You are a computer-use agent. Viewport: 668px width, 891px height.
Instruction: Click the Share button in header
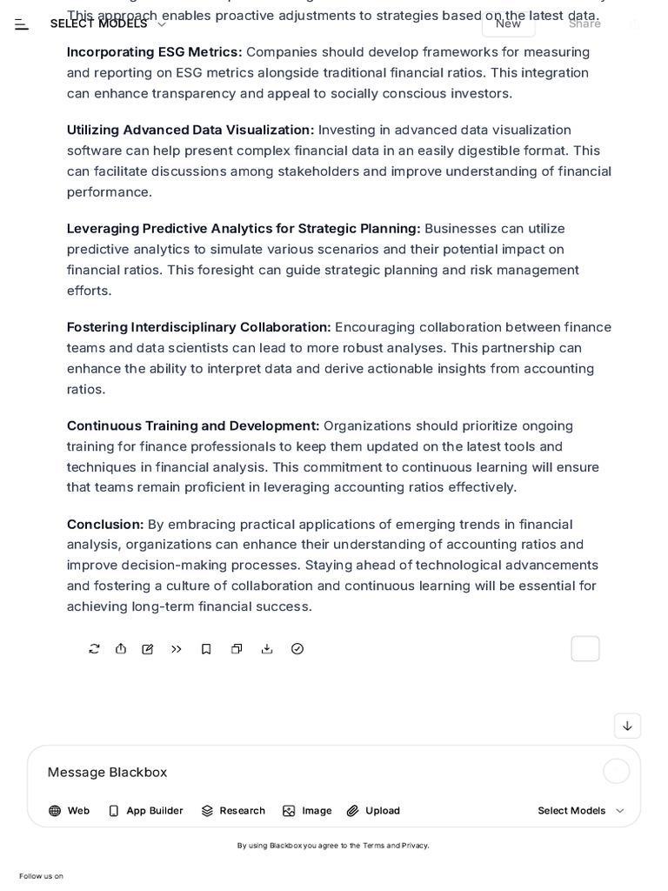pos(584,23)
